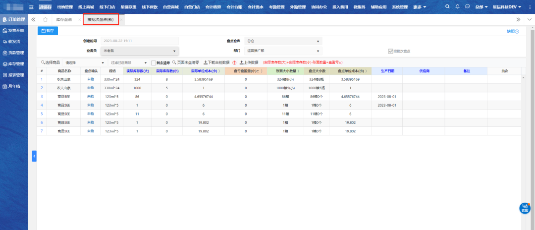
Task: Open the 更多 menu in top navigation
Action: tap(420, 7)
